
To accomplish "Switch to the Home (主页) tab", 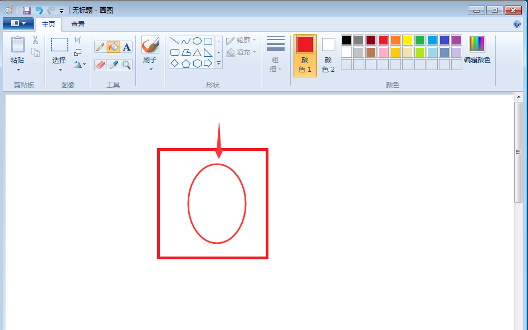I will tap(48, 24).
